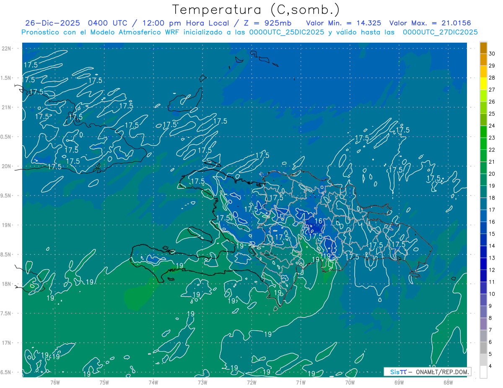Select the date text "26-Dic-2025"
This screenshot has width=503, height=388.
tap(54, 23)
